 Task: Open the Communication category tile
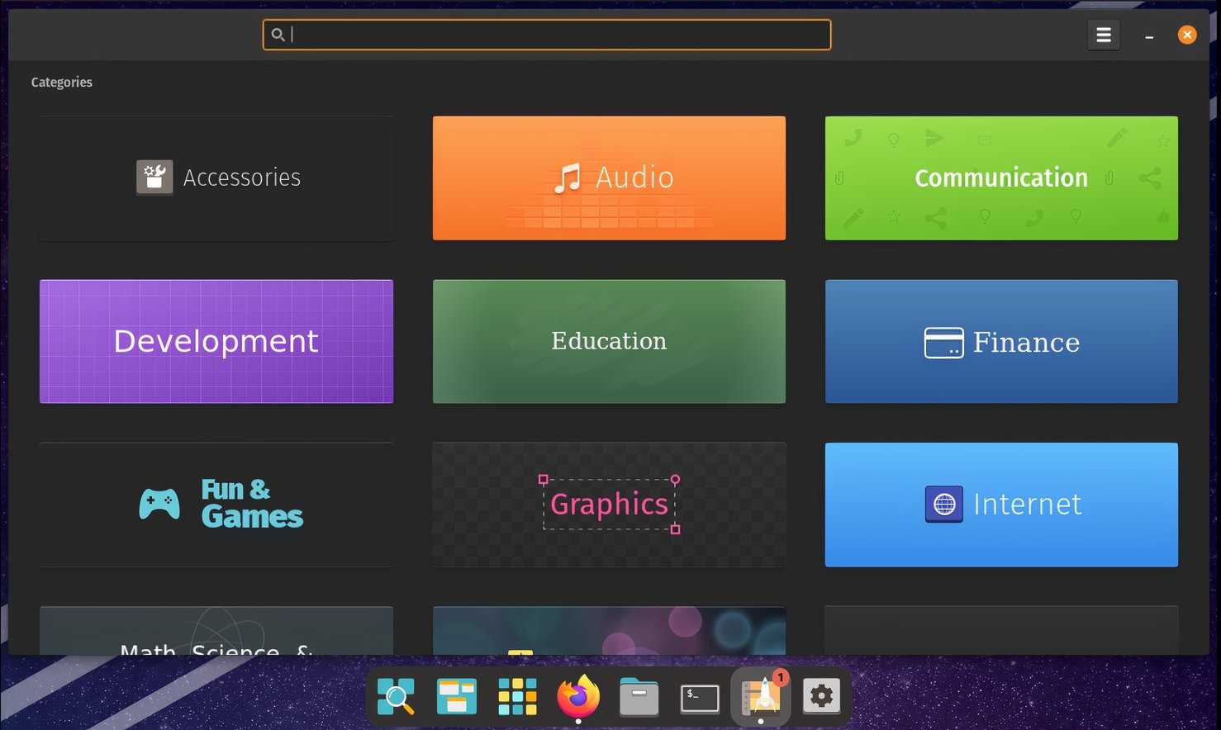pyautogui.click(x=1000, y=177)
